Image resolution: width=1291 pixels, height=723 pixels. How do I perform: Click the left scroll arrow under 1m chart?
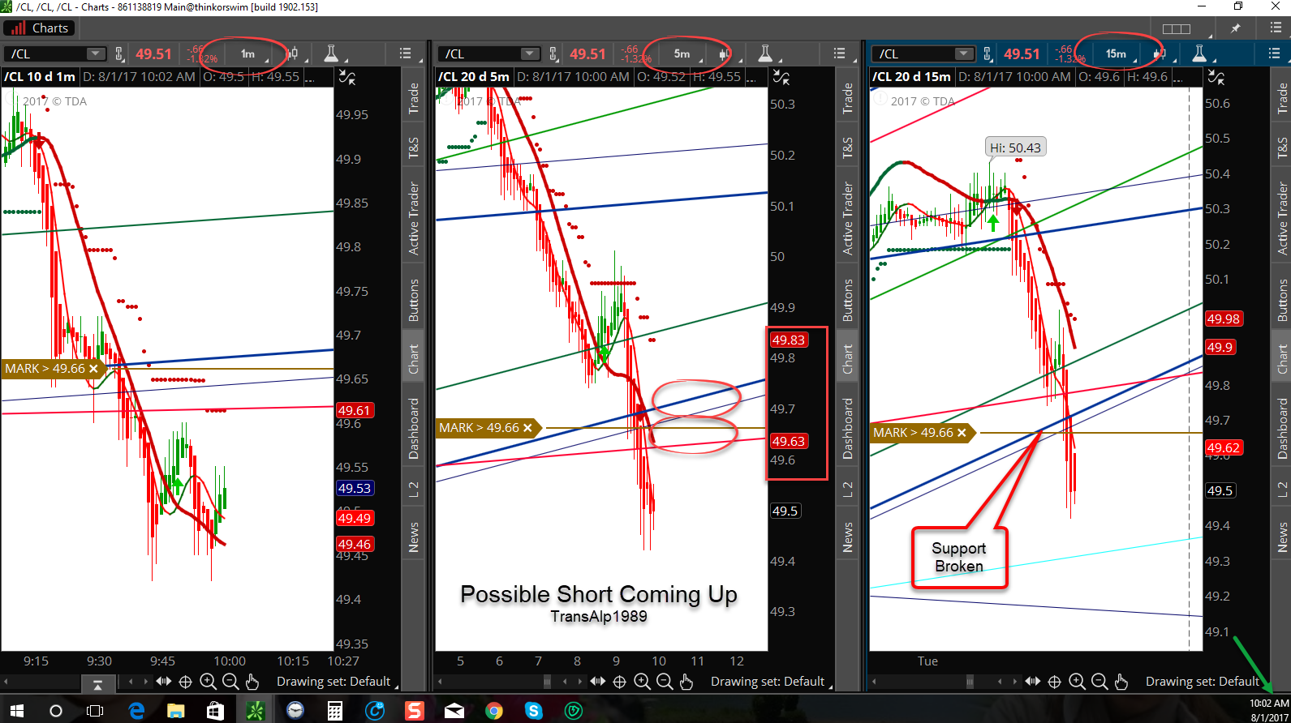coord(6,682)
